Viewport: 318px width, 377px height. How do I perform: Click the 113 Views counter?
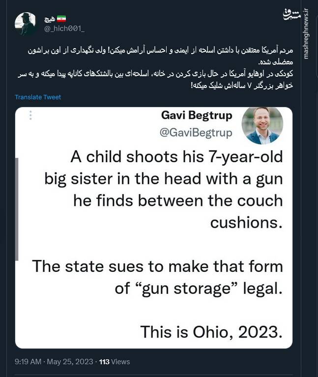pyautogui.click(x=115, y=362)
